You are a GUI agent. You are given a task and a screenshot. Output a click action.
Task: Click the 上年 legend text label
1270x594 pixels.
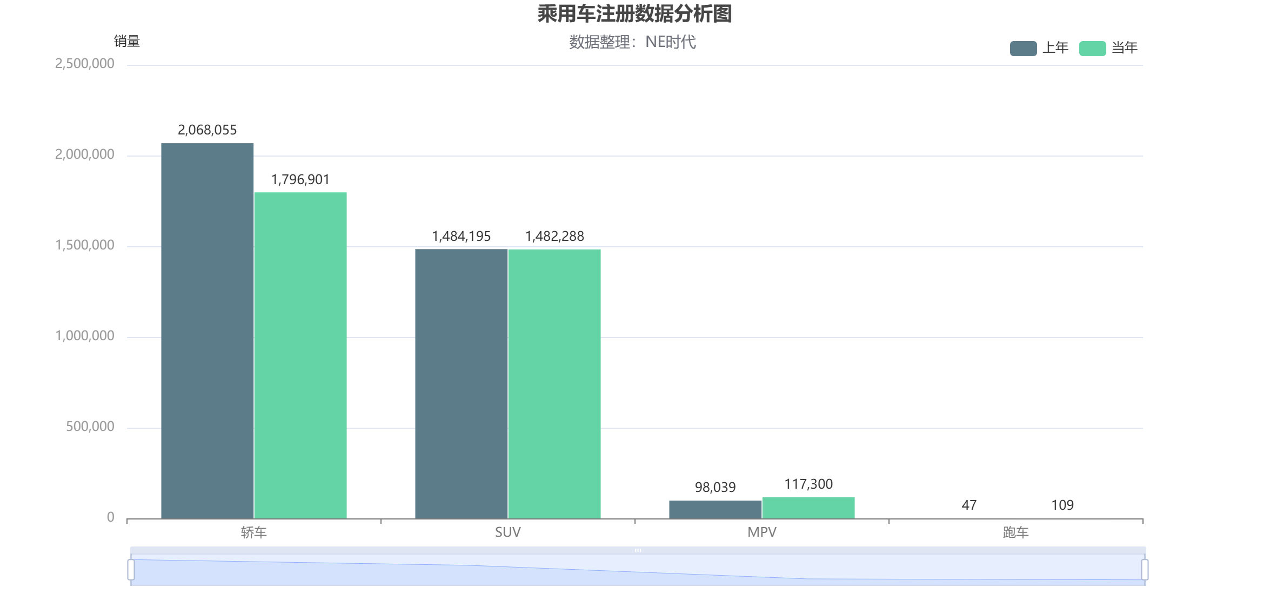[1055, 48]
